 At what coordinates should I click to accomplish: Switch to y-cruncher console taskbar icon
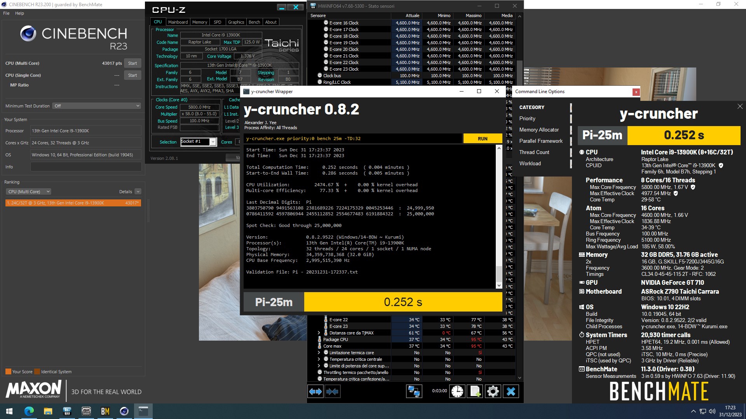(143, 411)
